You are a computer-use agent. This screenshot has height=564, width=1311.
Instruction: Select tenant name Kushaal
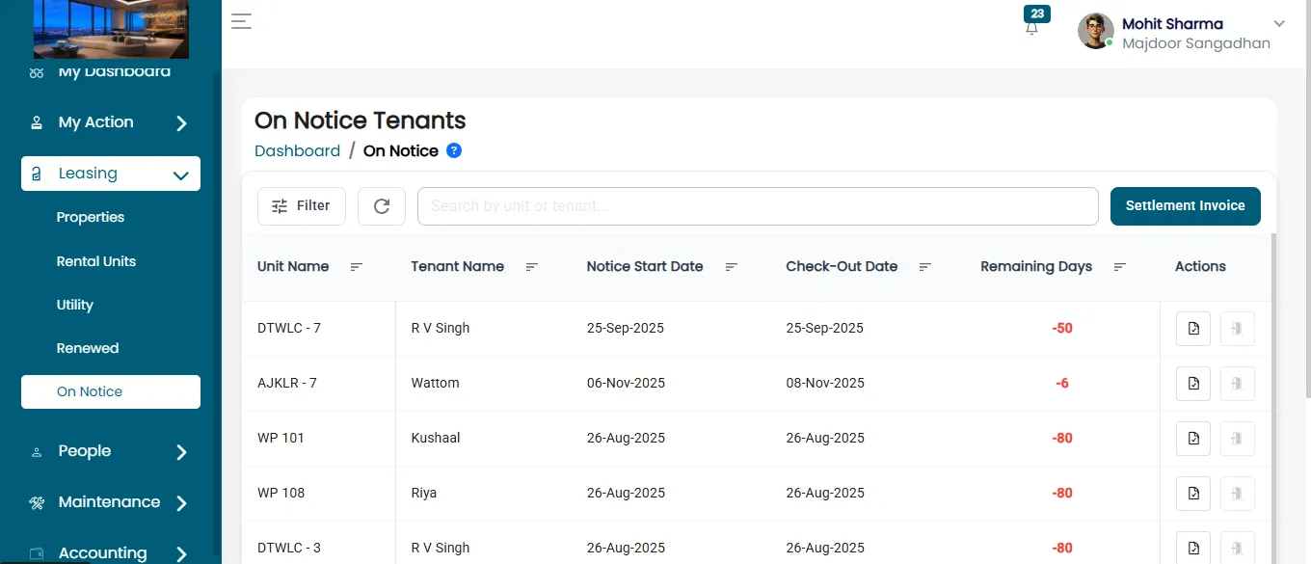(x=436, y=438)
